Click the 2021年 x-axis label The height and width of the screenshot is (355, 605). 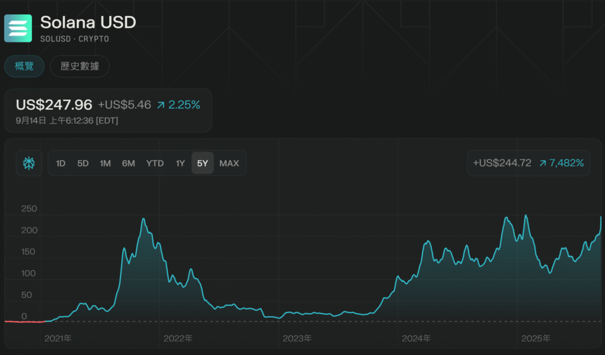click(x=58, y=338)
